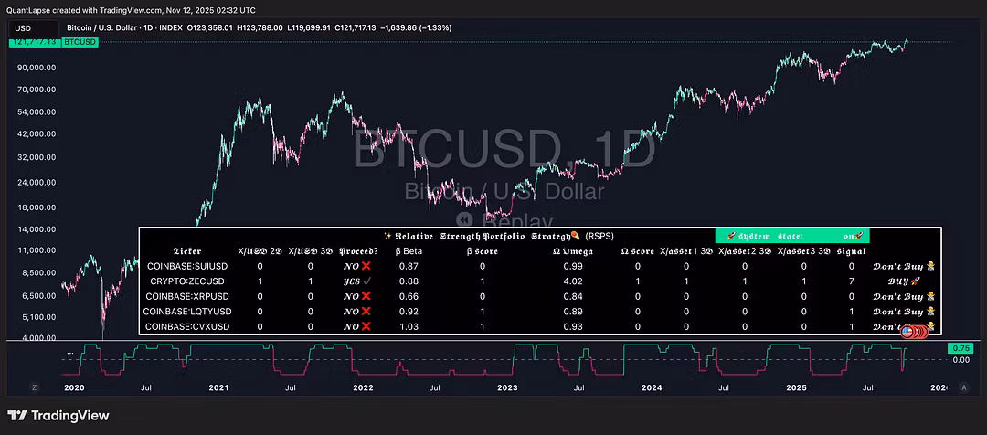Expand the three-dots menu in the indicator pane
Viewport: 987px width, 435px height.
pyautogui.click(x=69, y=352)
